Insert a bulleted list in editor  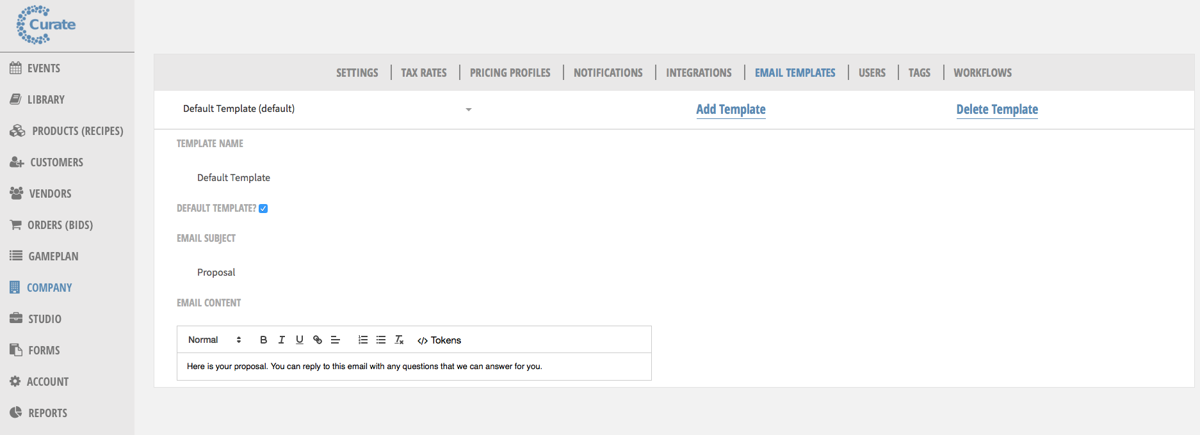coord(381,340)
